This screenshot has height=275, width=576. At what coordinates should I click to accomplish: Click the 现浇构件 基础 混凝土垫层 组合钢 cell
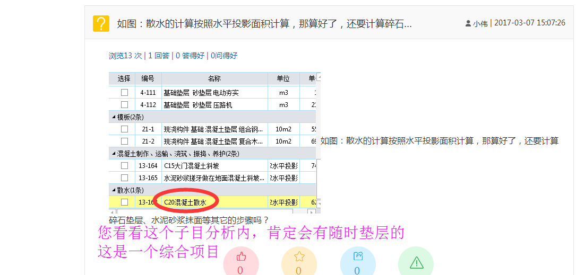pos(214,129)
